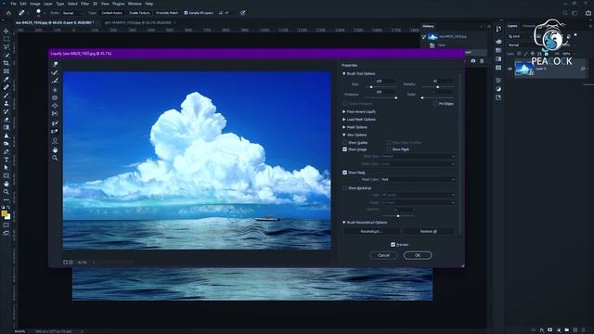This screenshot has width=594, height=334.
Task: Toggle the Preview checkbox
Action: [393, 245]
